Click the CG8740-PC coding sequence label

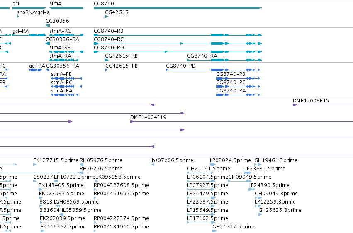(231, 83)
